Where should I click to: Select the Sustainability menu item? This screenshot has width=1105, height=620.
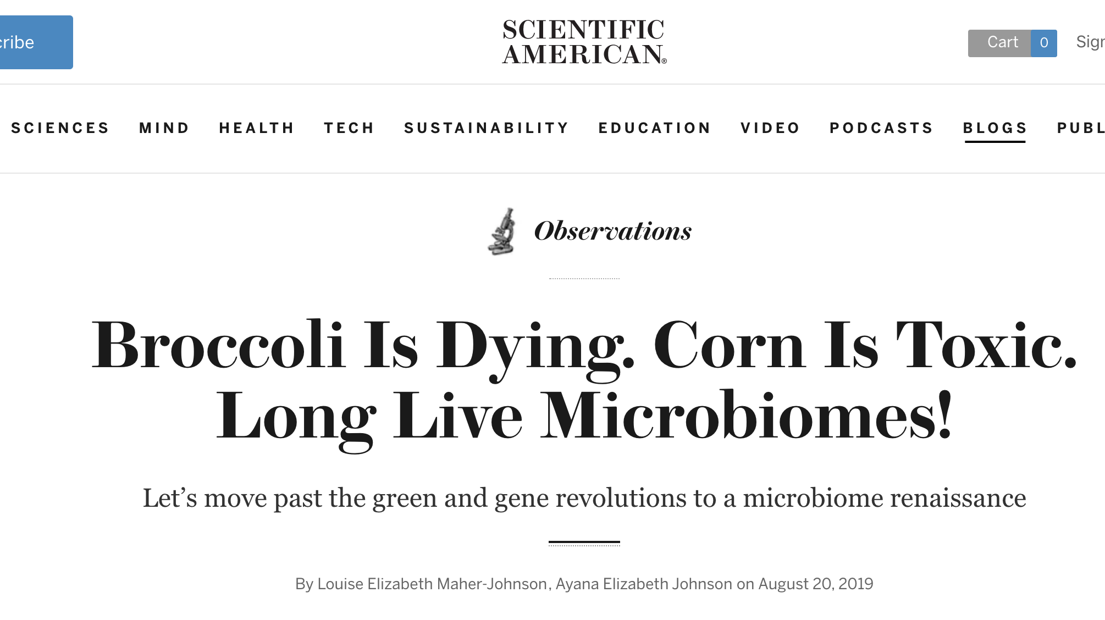coord(487,128)
